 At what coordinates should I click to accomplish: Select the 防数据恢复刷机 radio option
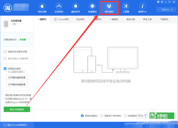pos(126,116)
